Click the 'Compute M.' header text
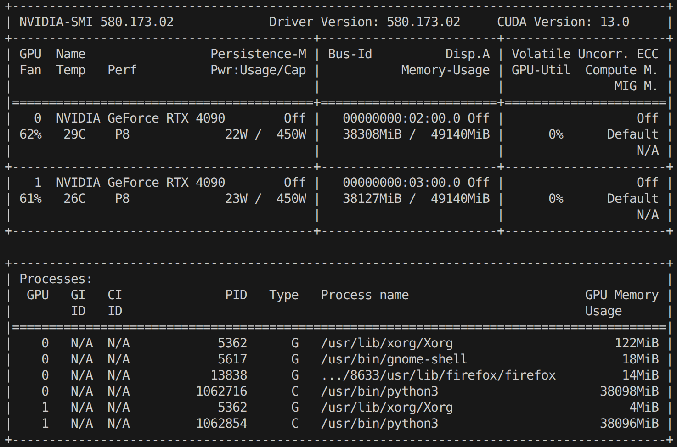This screenshot has width=677, height=447. [622, 70]
